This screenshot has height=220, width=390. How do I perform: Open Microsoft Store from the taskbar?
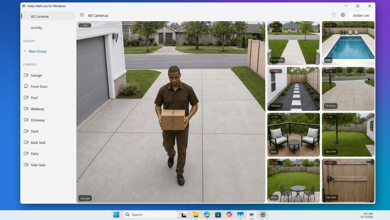(x=218, y=214)
